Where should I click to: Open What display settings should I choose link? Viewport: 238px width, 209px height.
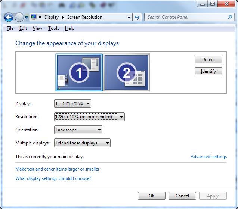pos(53,178)
